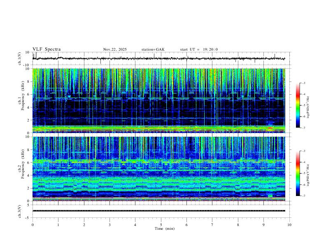Click the date 'Nov.22, 2025'
This screenshot has width=326, height=252.
click(x=115, y=49)
